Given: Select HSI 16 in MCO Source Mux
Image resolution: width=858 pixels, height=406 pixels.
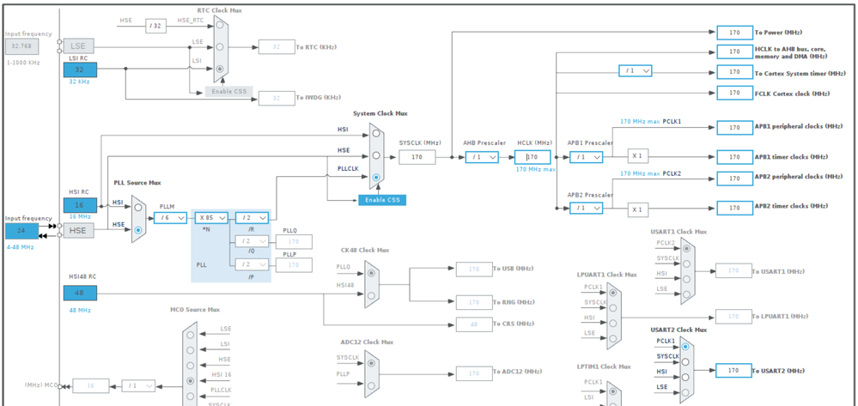Looking at the screenshot, I should click(x=190, y=380).
